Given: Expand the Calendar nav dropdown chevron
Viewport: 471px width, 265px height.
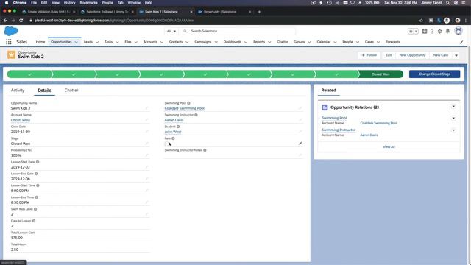Looking at the screenshot, I should pyautogui.click(x=335, y=42).
